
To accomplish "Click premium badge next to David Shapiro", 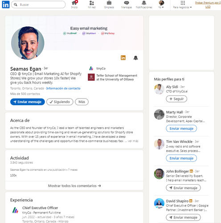I will pos(191,201).
